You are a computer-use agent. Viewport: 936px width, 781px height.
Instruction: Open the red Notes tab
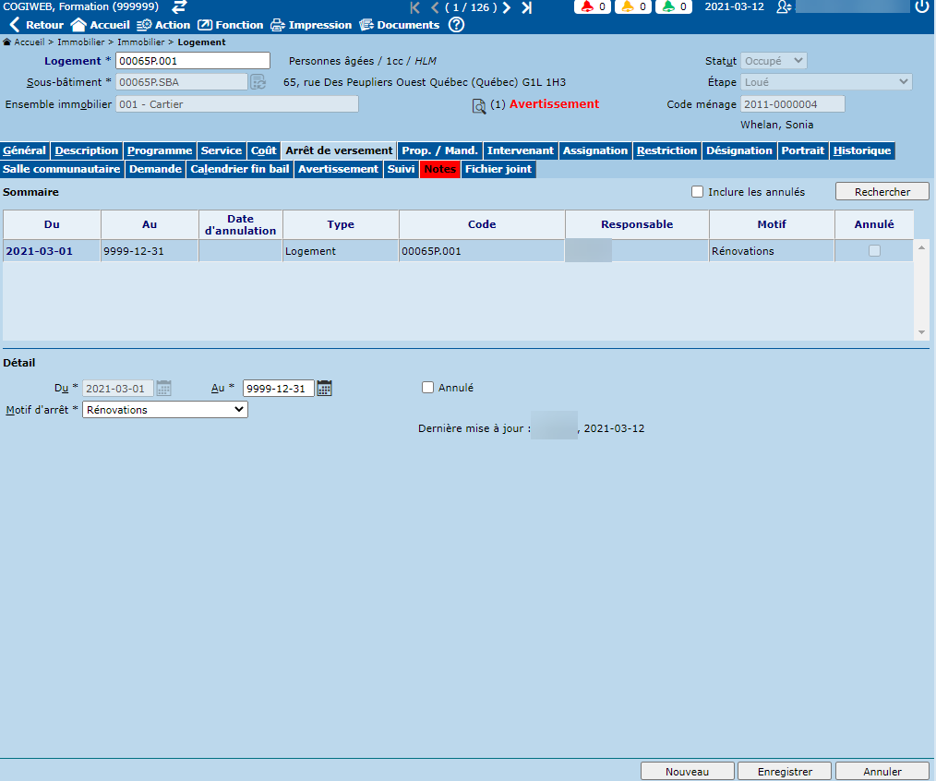tap(440, 170)
